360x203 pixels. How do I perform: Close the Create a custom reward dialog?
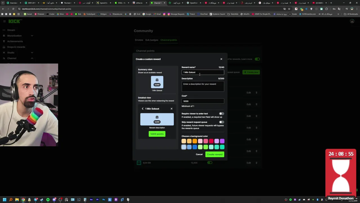[x=221, y=59]
